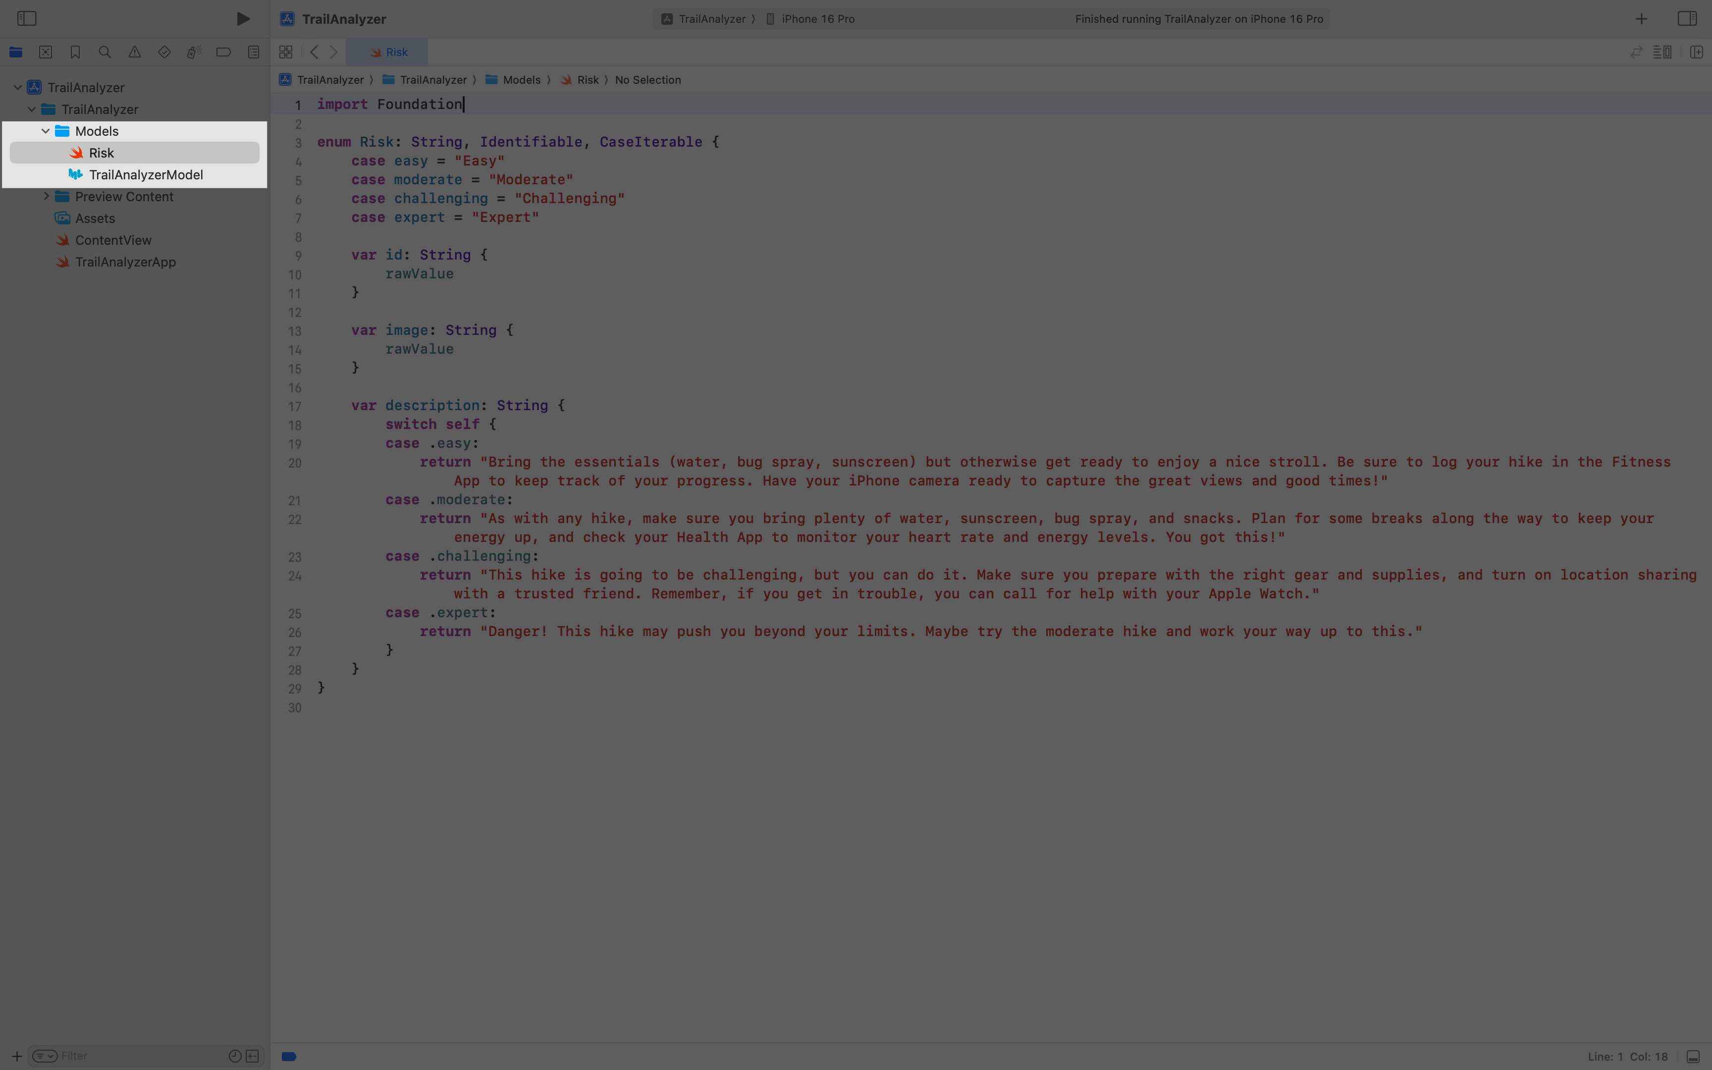
Task: Open the Issue navigator warning icon
Action: 134,52
